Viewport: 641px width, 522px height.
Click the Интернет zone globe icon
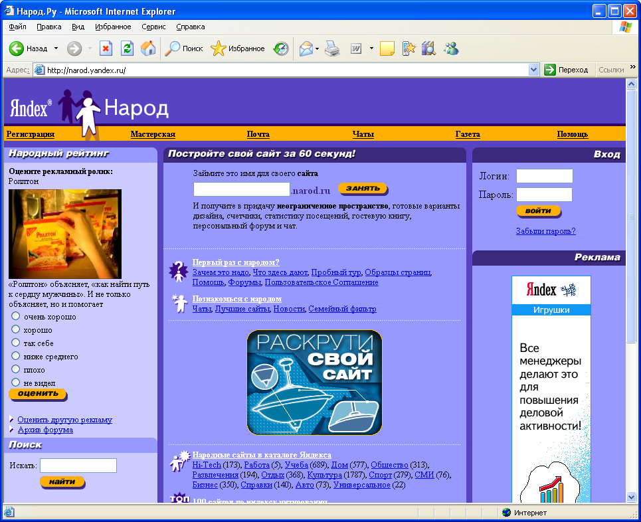(x=507, y=513)
